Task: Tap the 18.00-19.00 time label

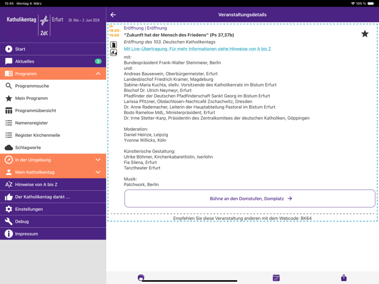Action: click(115, 33)
